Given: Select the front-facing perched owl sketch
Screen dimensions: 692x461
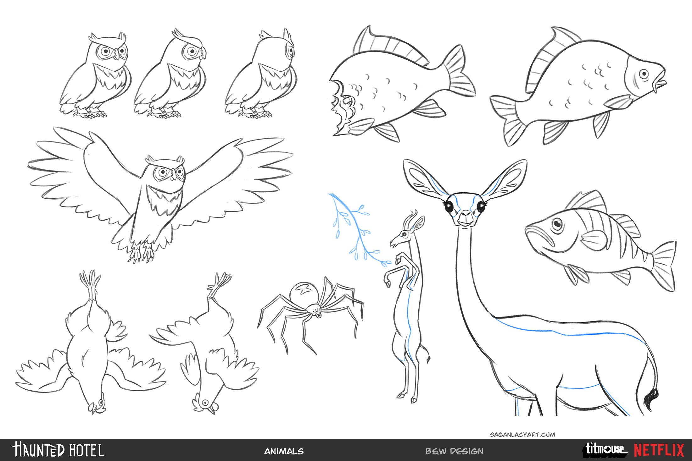Looking at the screenshot, I should [95, 75].
